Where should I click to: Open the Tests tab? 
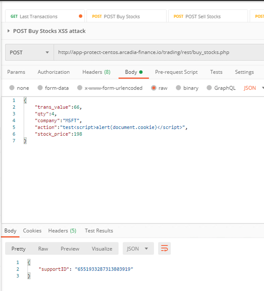click(x=216, y=72)
